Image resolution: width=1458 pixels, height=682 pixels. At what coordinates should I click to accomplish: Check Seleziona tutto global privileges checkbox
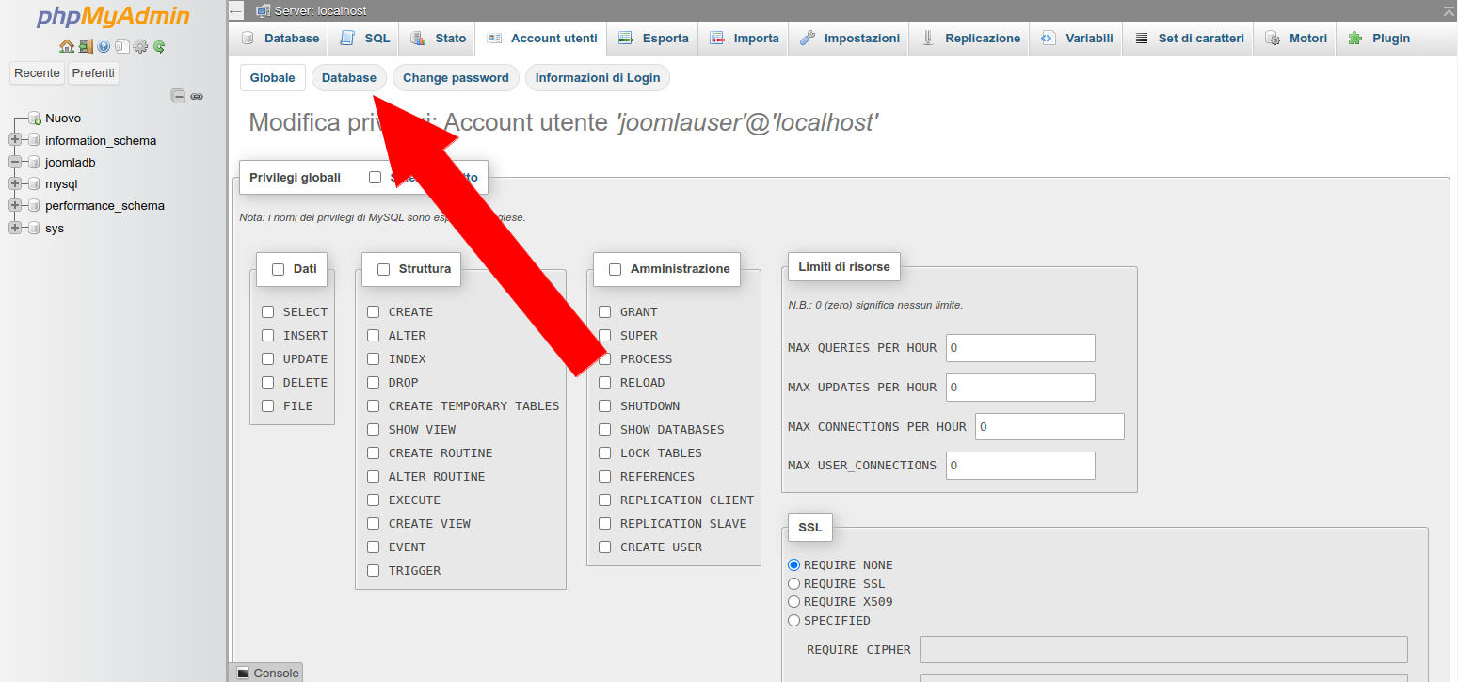(x=375, y=177)
